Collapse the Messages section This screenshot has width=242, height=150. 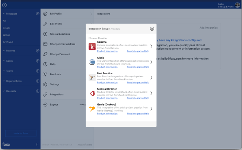click(4, 14)
